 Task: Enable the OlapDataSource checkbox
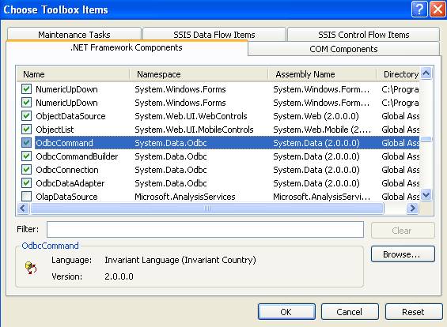26,197
